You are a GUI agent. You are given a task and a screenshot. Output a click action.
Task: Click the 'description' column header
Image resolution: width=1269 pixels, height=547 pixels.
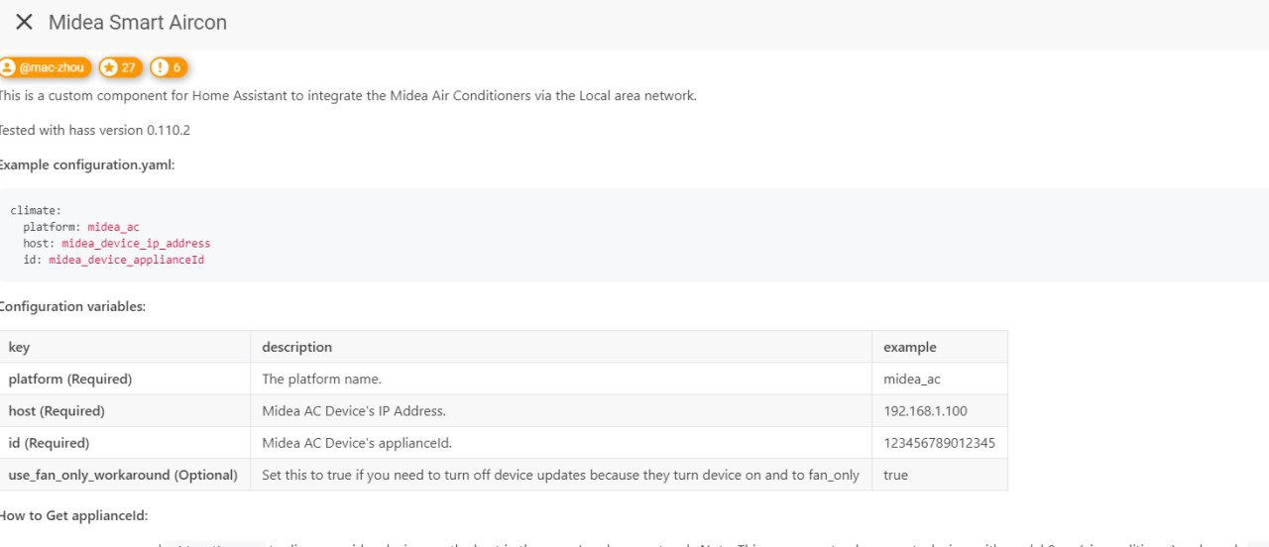pyautogui.click(x=563, y=347)
